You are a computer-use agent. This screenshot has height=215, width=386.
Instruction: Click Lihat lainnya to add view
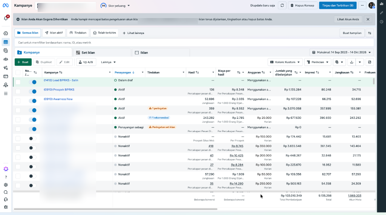tap(133, 33)
